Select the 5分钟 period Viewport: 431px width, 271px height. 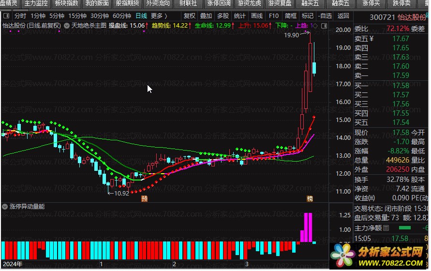click(57, 16)
